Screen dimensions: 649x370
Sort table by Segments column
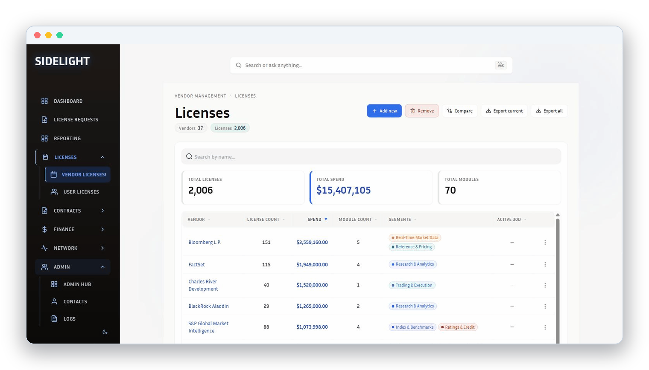pyautogui.click(x=403, y=220)
